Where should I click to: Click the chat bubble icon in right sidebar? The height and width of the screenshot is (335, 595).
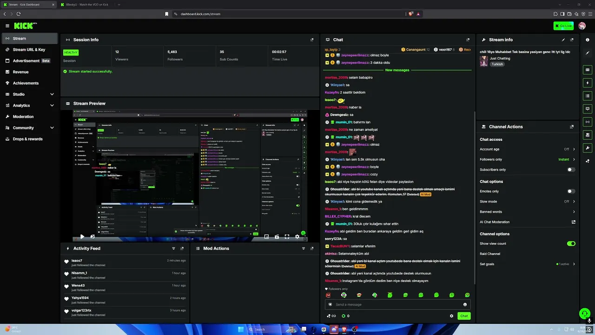tap(588, 109)
